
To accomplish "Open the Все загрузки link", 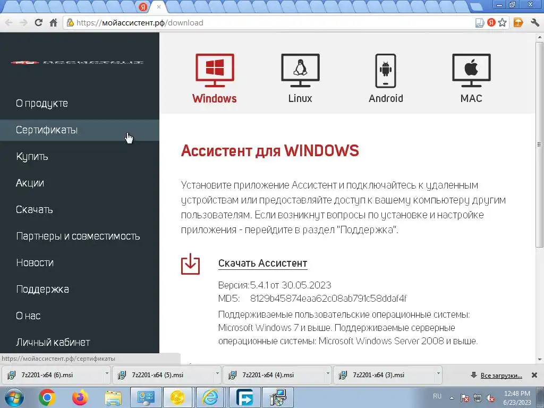I will point(501,376).
